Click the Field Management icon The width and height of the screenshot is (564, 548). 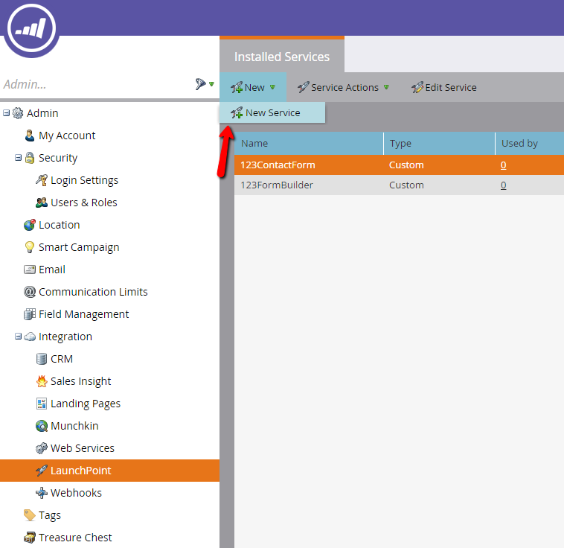30,314
